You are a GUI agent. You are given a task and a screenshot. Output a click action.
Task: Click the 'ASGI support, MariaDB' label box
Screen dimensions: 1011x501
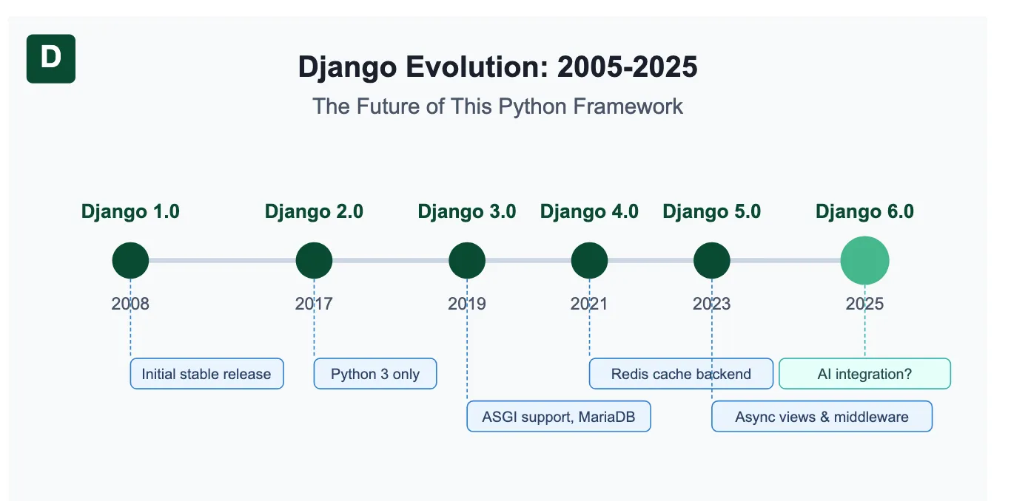[559, 417]
